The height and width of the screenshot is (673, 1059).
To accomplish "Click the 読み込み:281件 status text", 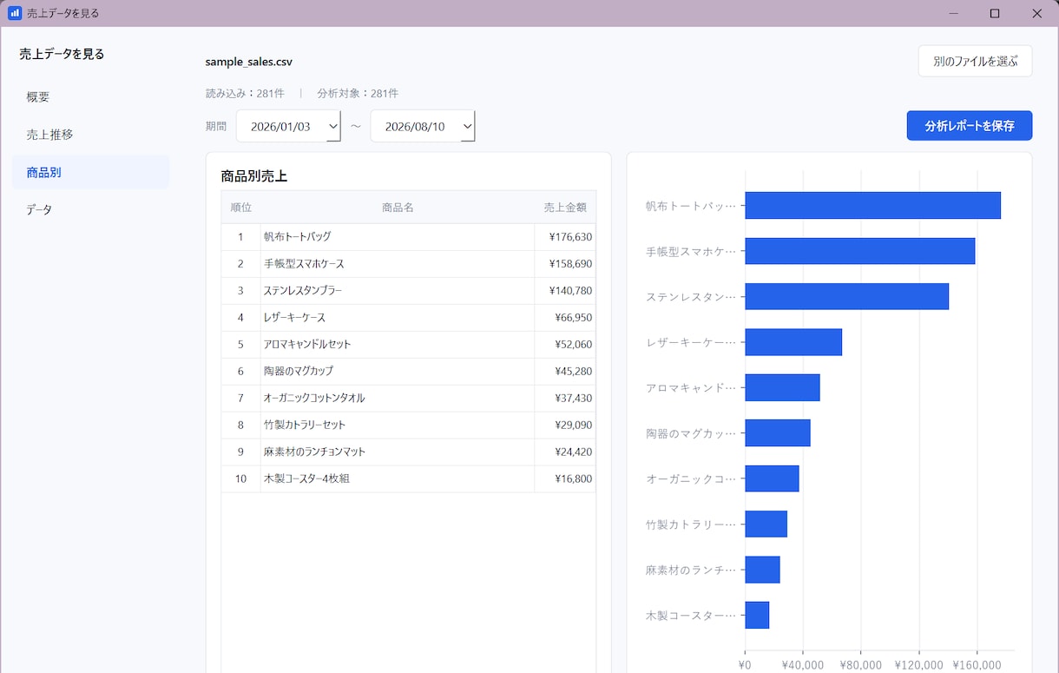I will tap(245, 93).
